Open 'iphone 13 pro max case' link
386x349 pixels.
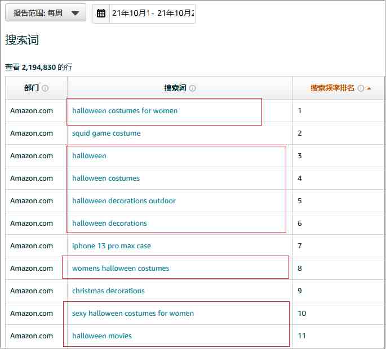coord(112,246)
